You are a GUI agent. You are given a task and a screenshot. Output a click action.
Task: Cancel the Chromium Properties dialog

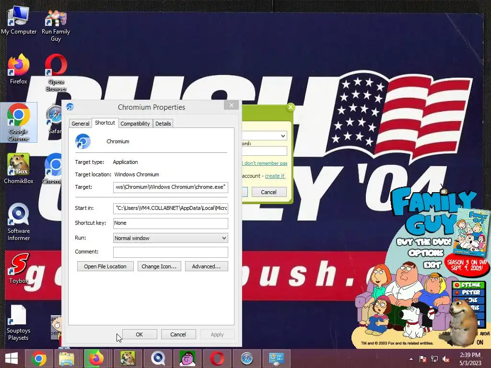(178, 334)
